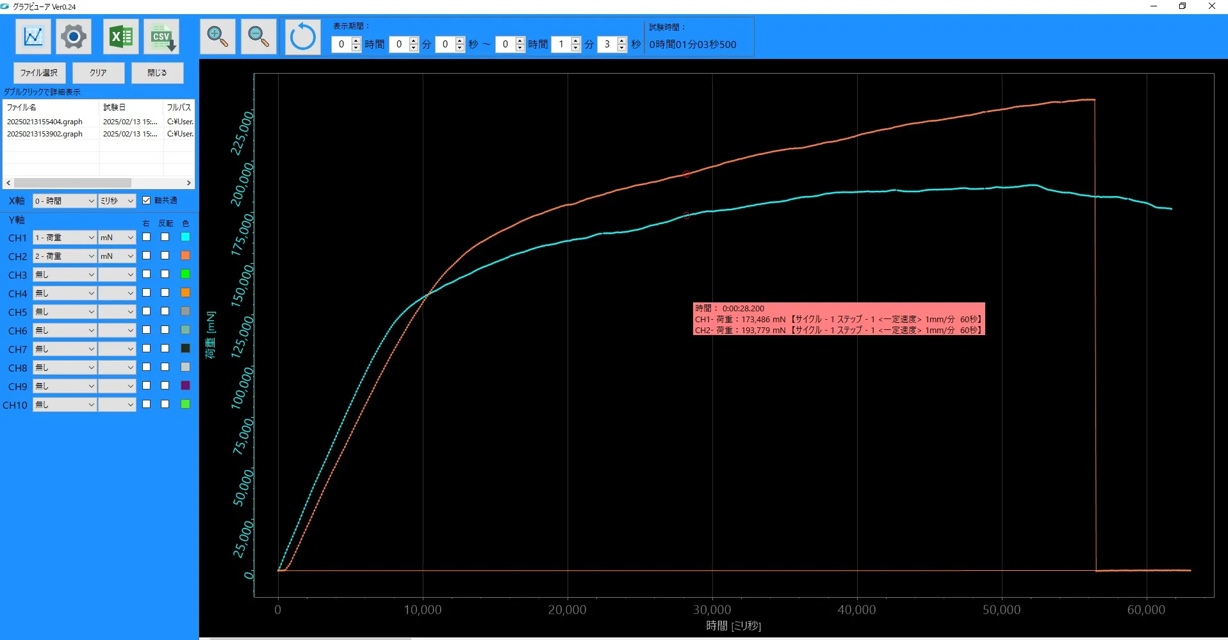
Task: Check CH2 反転 (invert) checkbox
Action: (165, 256)
